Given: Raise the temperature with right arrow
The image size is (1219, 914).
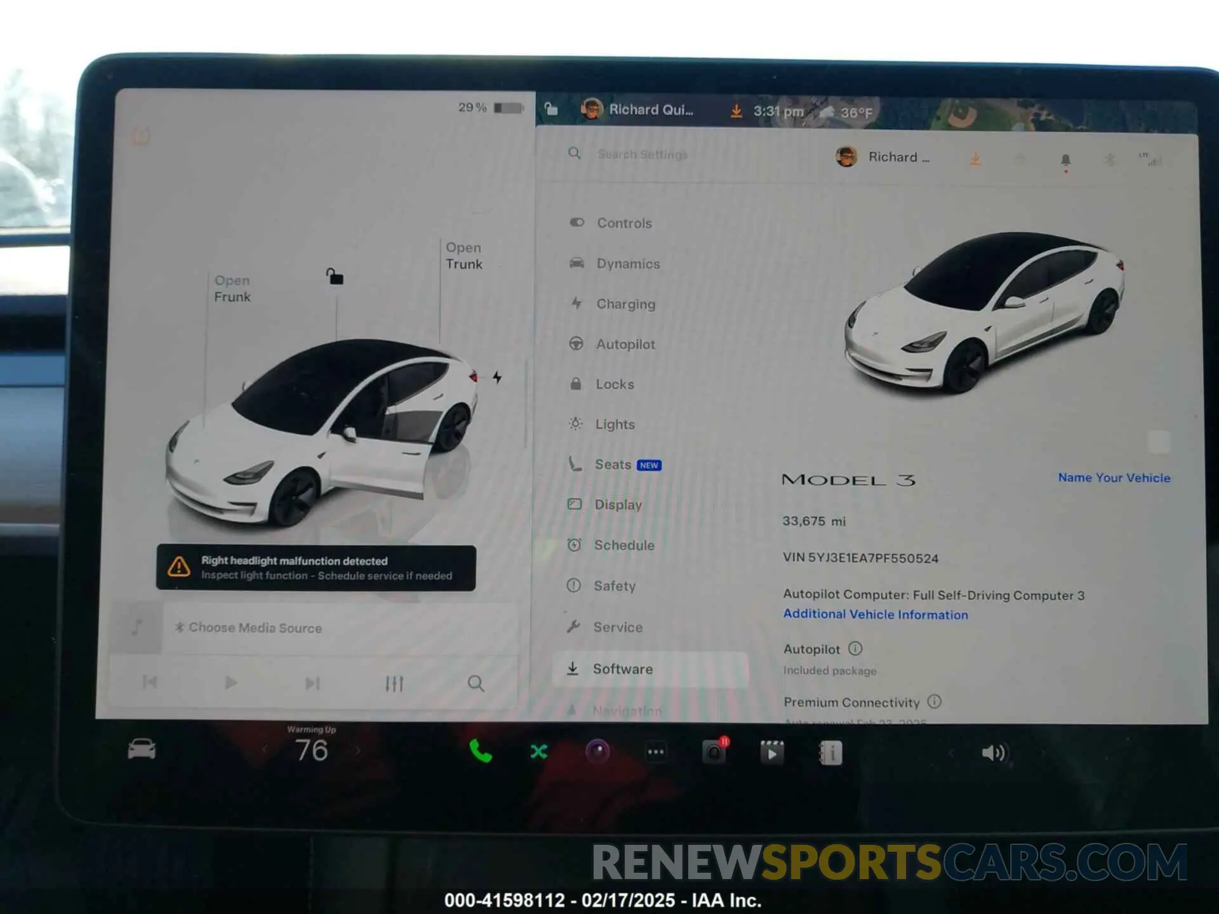Looking at the screenshot, I should coord(358,751).
